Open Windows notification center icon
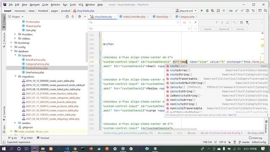The width and height of the screenshot is (270, 152). tap(263, 149)
